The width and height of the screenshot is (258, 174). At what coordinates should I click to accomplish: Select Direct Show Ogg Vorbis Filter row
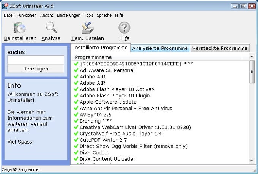point(160,146)
